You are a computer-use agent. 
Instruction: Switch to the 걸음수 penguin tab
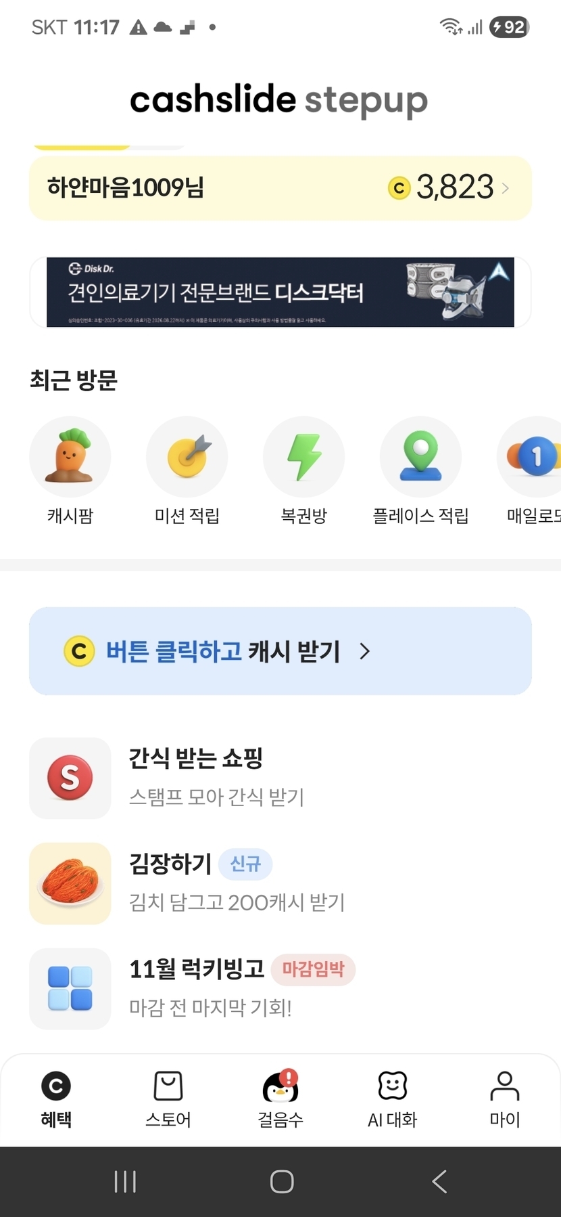coord(280,1099)
